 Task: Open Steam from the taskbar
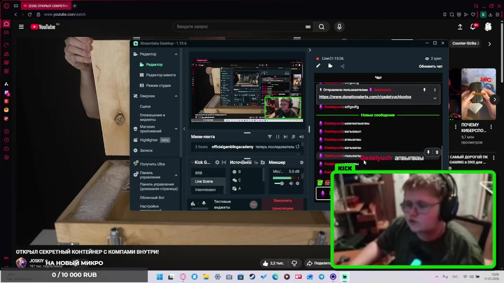pos(252,277)
